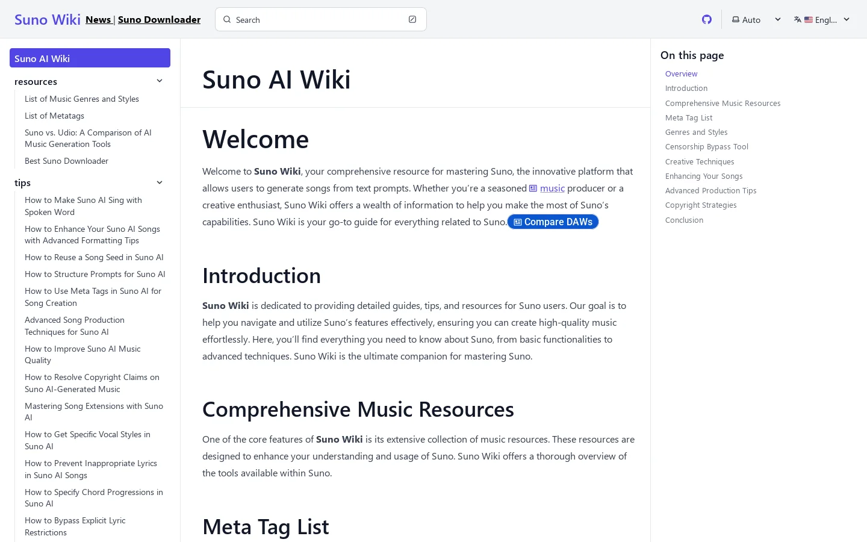Click the search magnifier icon
The width and height of the screenshot is (867, 542).
[227, 19]
